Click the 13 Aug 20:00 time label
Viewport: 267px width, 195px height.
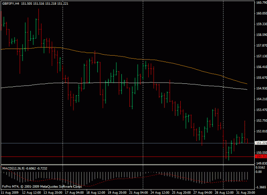(x=53, y=192)
